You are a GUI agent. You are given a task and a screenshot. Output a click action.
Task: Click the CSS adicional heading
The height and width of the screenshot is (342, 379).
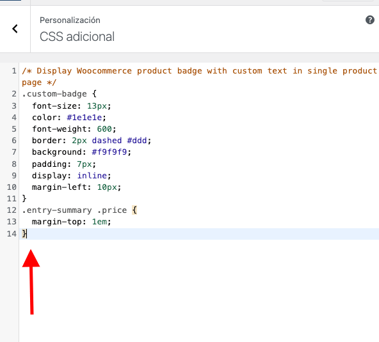click(x=77, y=36)
